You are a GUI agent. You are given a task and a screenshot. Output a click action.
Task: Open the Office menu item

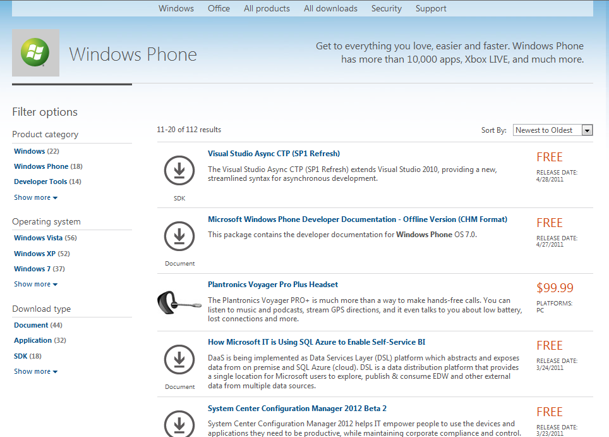219,9
